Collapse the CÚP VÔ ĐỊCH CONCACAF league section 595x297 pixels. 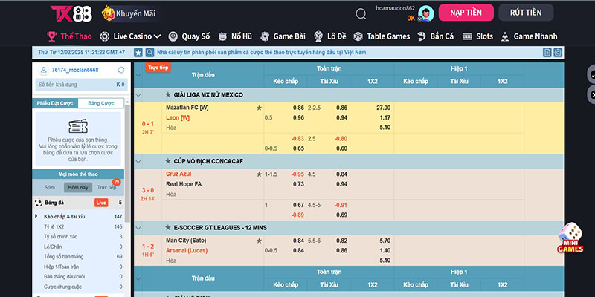click(139, 160)
